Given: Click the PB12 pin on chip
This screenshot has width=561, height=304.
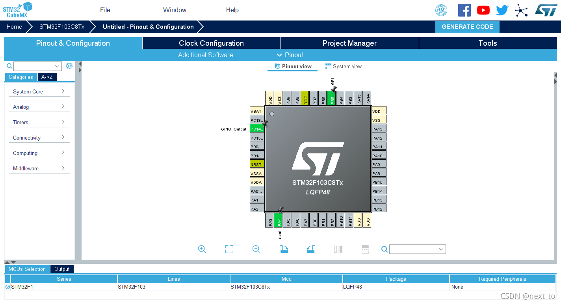Looking at the screenshot, I should pos(379,209).
